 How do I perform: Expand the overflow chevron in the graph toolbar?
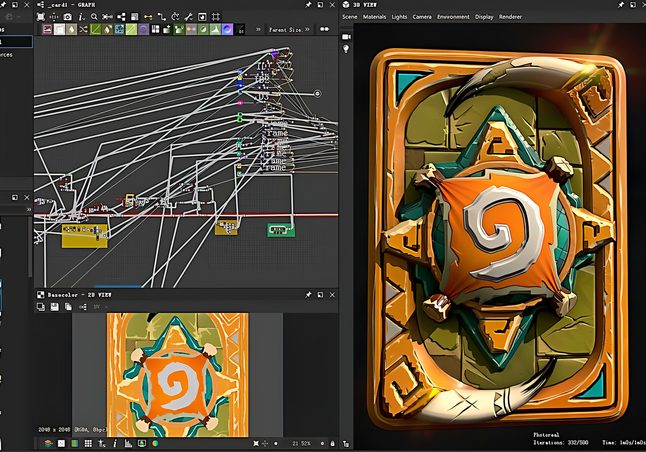coord(258,29)
